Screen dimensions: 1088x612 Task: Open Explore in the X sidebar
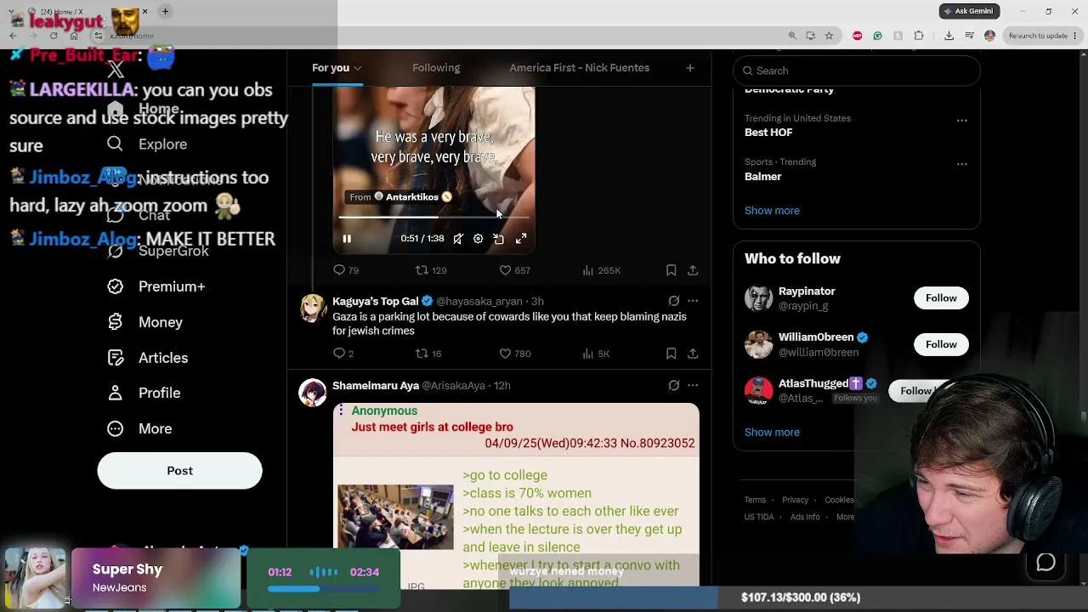point(147,144)
